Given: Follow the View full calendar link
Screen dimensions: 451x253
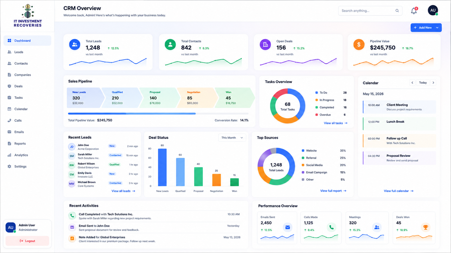Looking at the screenshot, I should click(x=399, y=191).
